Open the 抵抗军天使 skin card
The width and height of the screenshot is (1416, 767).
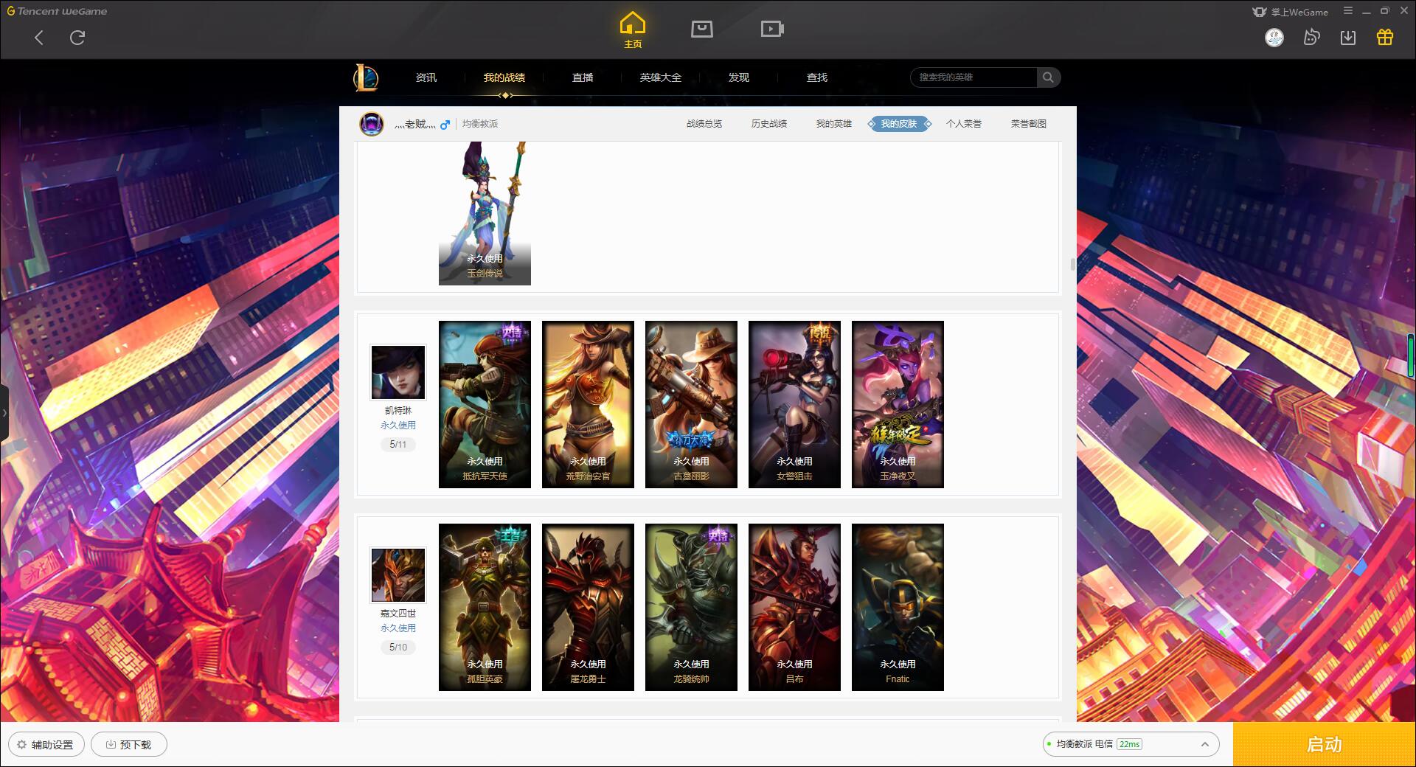coord(485,404)
